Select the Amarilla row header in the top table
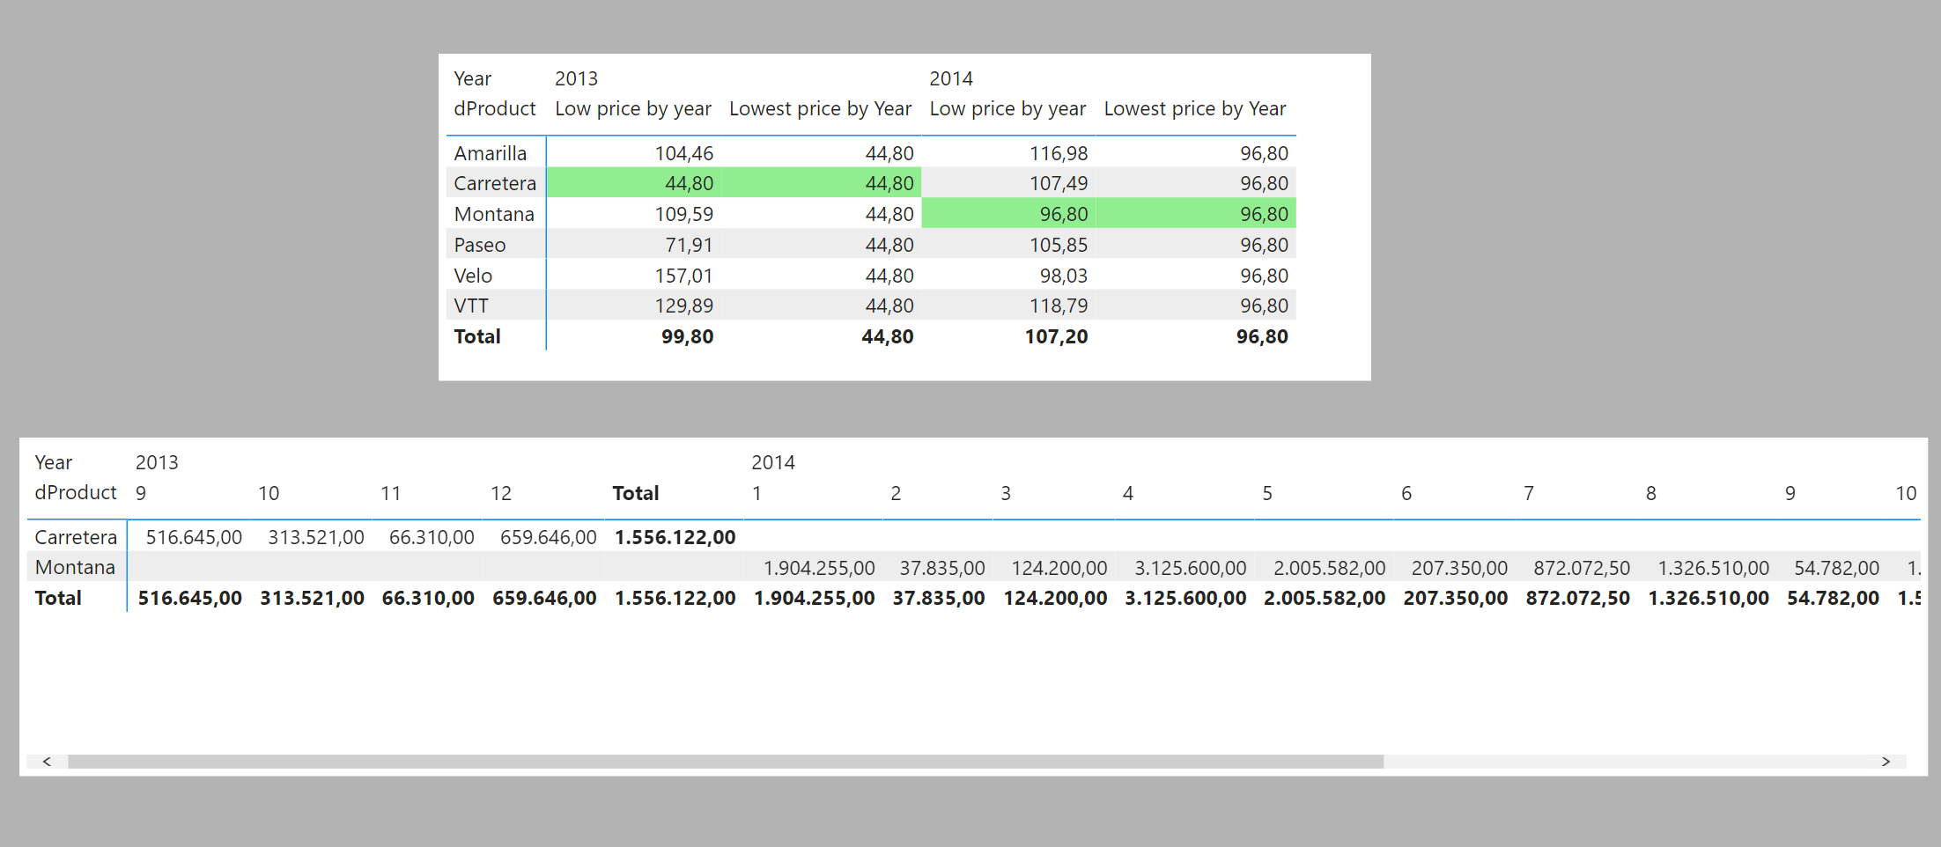This screenshot has width=1941, height=847. tap(490, 153)
